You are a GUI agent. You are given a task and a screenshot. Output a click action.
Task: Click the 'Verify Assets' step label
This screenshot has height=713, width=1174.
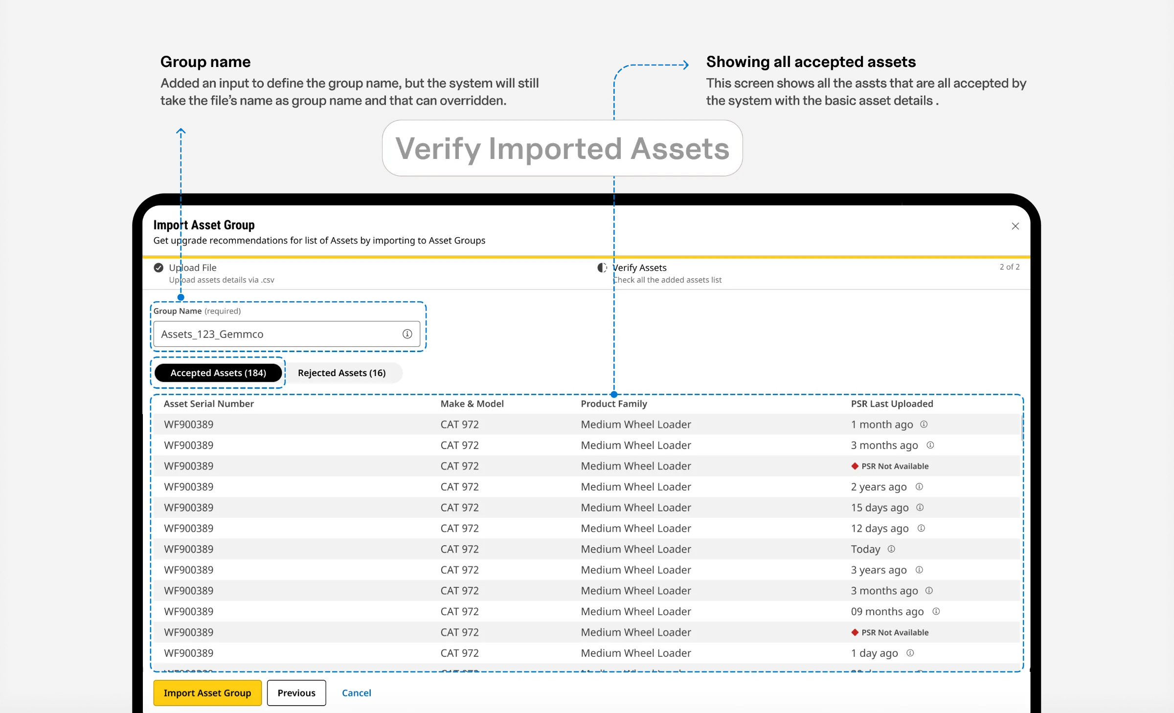click(x=640, y=267)
